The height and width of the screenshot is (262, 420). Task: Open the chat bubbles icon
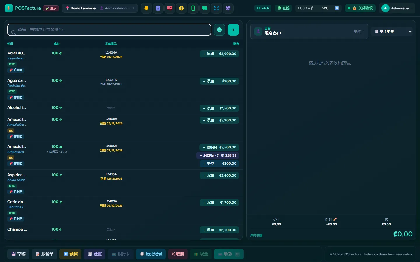205,8
